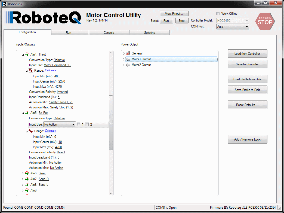Check motor channel 1 for Input Use
This screenshot has width=284, height=213.
pyautogui.click(x=79, y=124)
